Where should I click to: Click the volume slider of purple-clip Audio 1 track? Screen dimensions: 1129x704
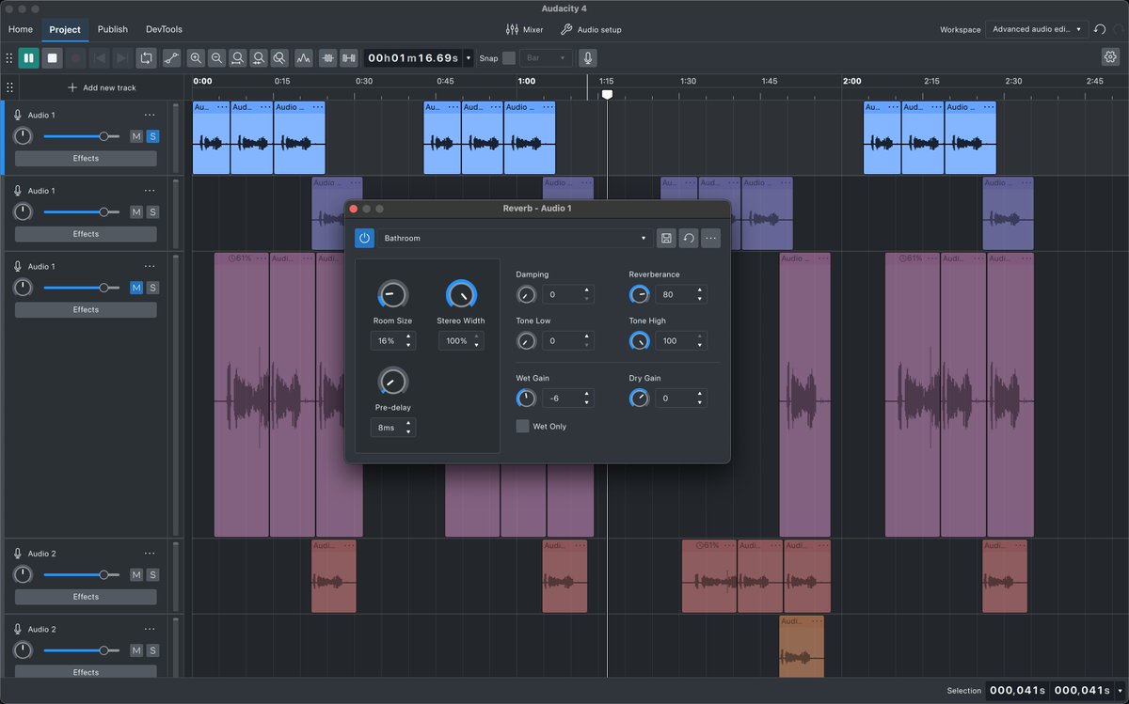(82, 212)
